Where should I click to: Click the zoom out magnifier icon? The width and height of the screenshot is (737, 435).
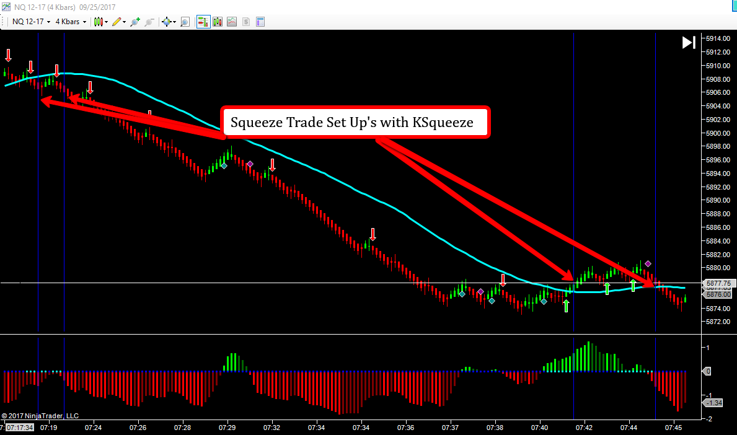pyautogui.click(x=149, y=22)
